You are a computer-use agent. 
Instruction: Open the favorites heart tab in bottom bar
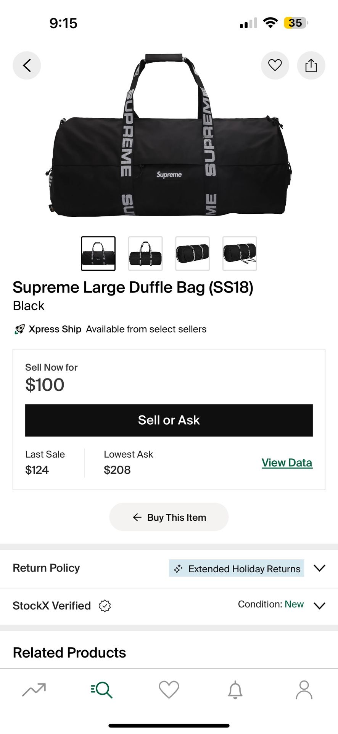(x=169, y=690)
